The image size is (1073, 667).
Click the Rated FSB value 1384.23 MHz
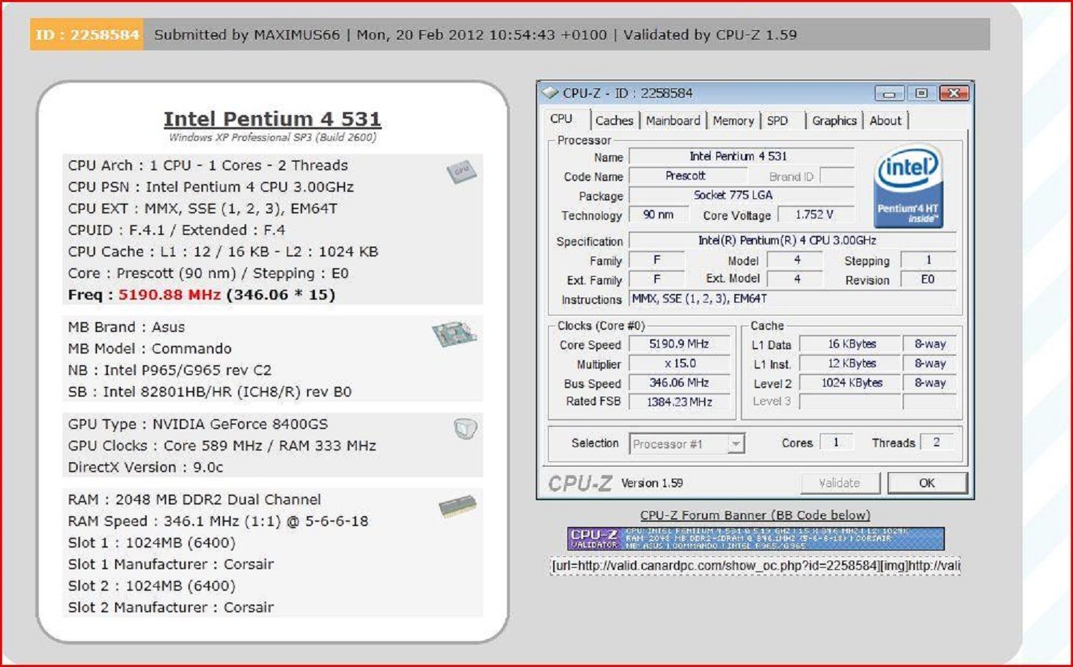tap(679, 402)
